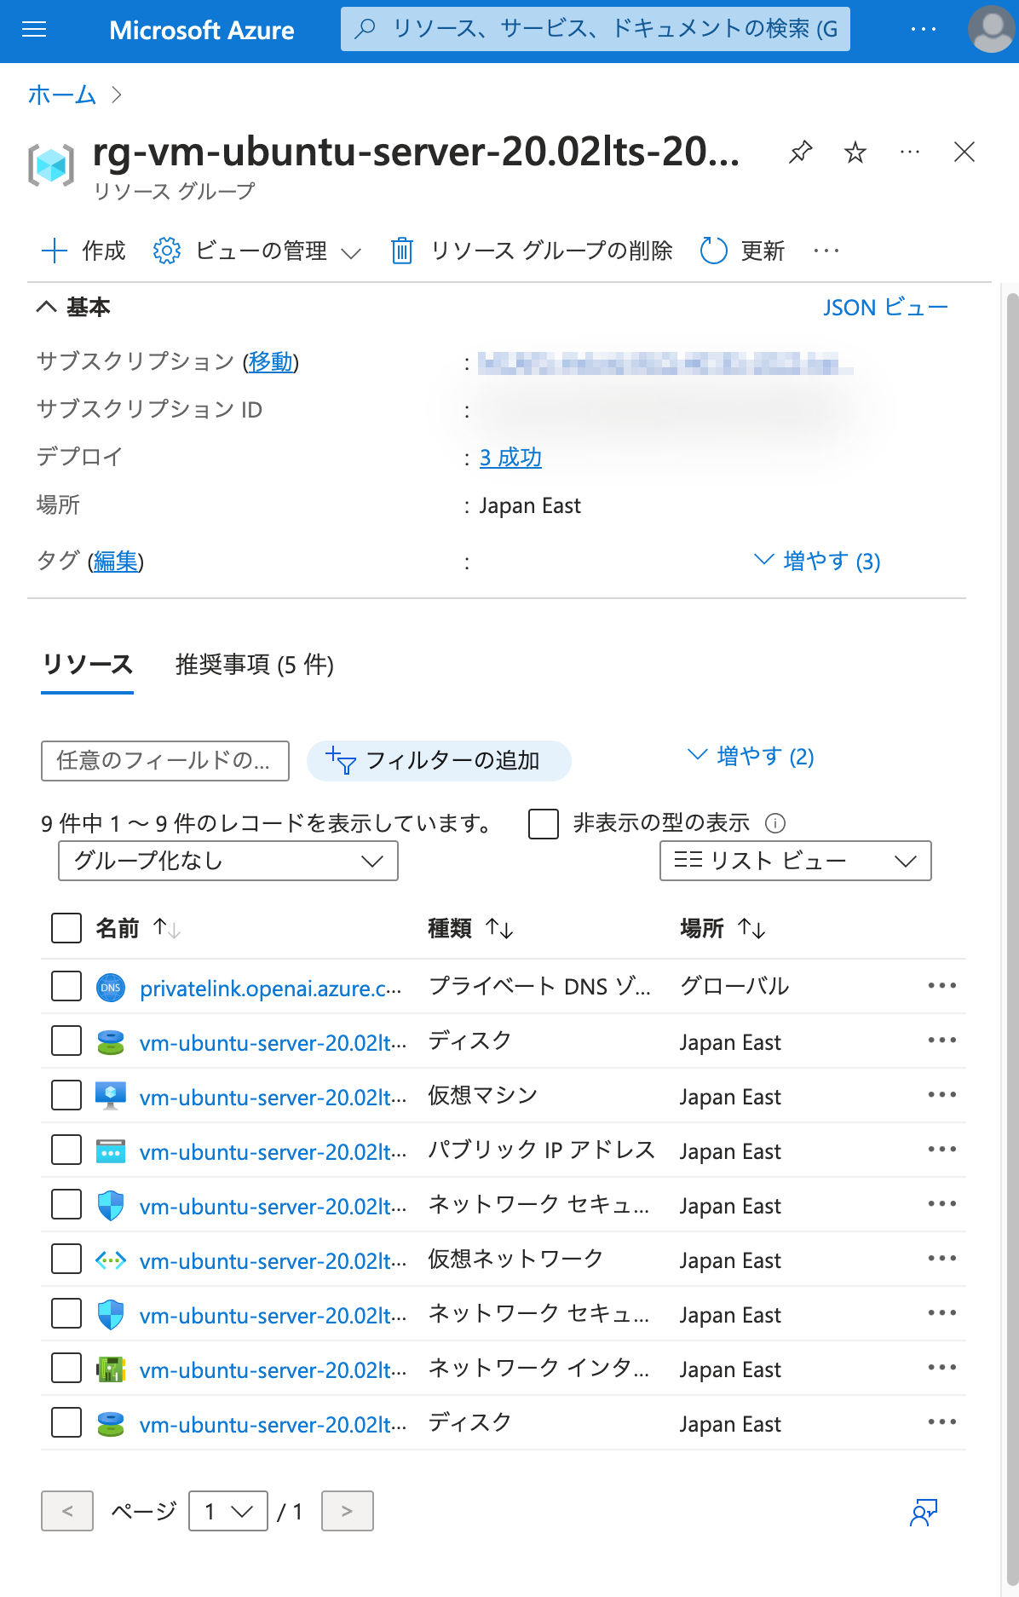Click the vertical scrollbar
Screen dimensions: 1019x1597
coord(1012,937)
